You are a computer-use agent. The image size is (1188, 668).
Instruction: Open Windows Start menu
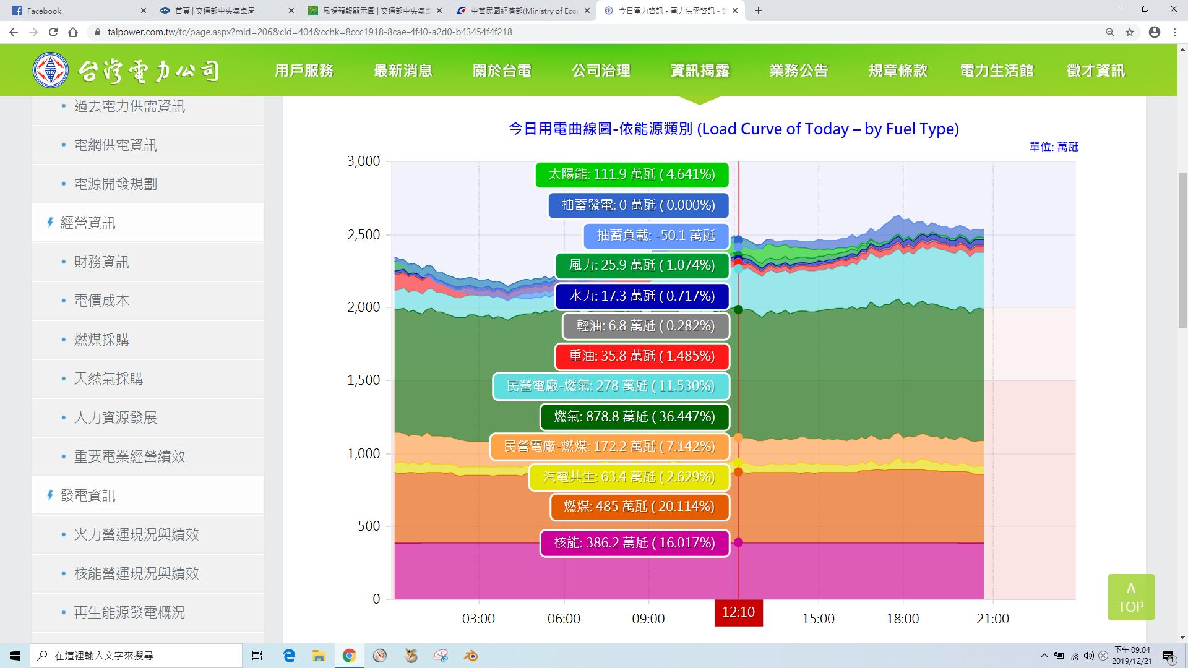pos(15,656)
